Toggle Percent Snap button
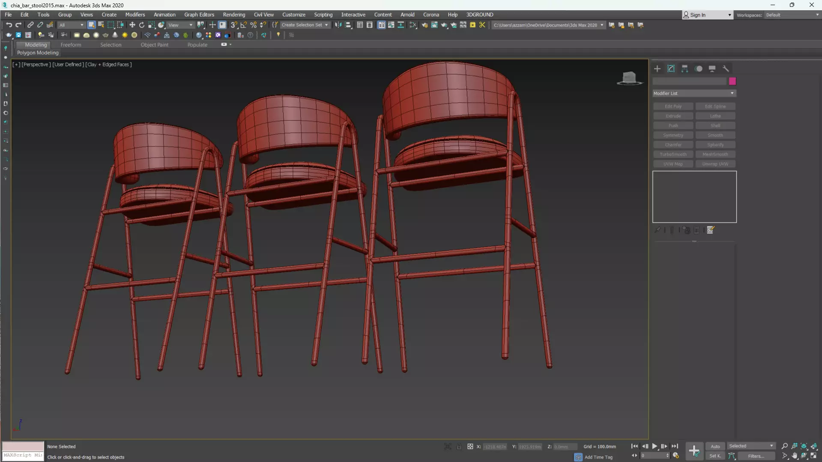Screen dimensions: 822x462 click(x=254, y=25)
